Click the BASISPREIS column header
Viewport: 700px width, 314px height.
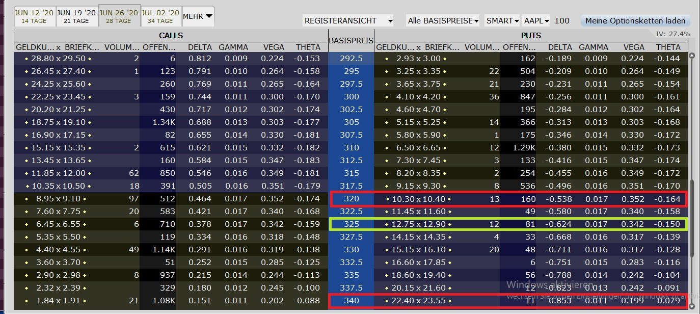(x=351, y=40)
